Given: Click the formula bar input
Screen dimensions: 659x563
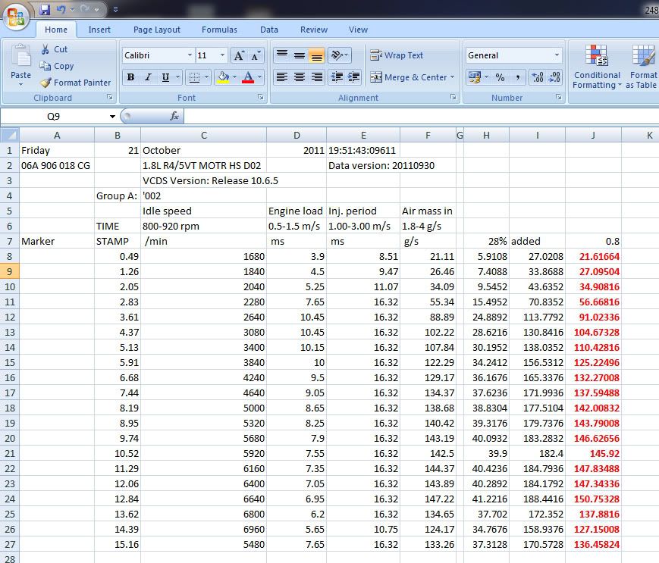Looking at the screenshot, I should pos(421,116).
